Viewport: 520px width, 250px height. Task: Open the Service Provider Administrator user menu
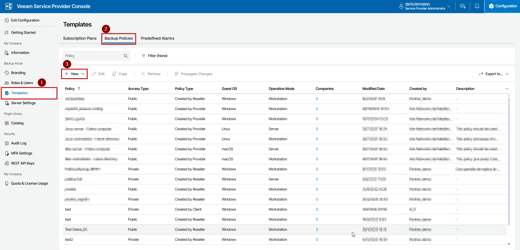click(x=425, y=6)
